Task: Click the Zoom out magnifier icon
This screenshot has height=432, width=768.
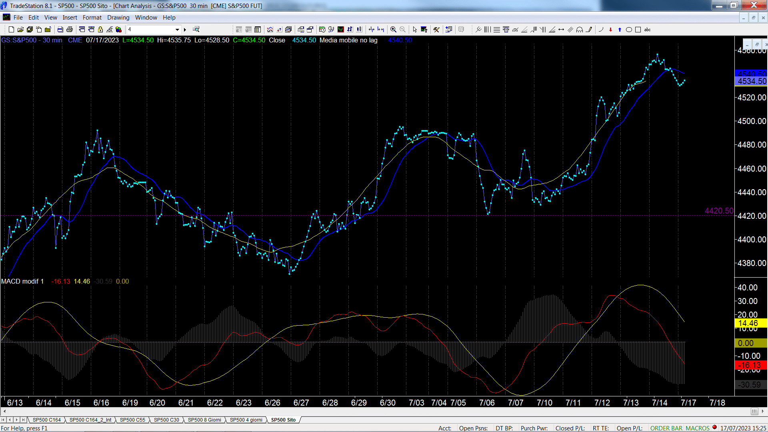Action: 402,30
